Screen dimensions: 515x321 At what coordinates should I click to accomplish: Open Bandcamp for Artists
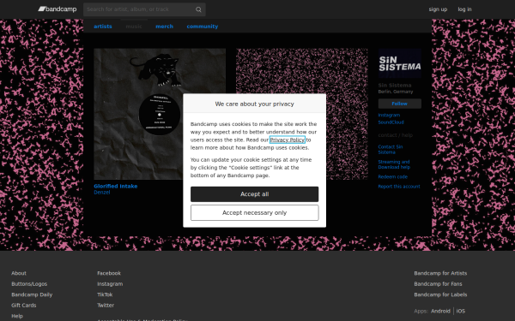click(440, 273)
